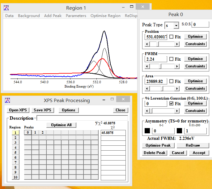Click the Area value field 23889.82
The image size is (212, 189).
tap(156, 81)
